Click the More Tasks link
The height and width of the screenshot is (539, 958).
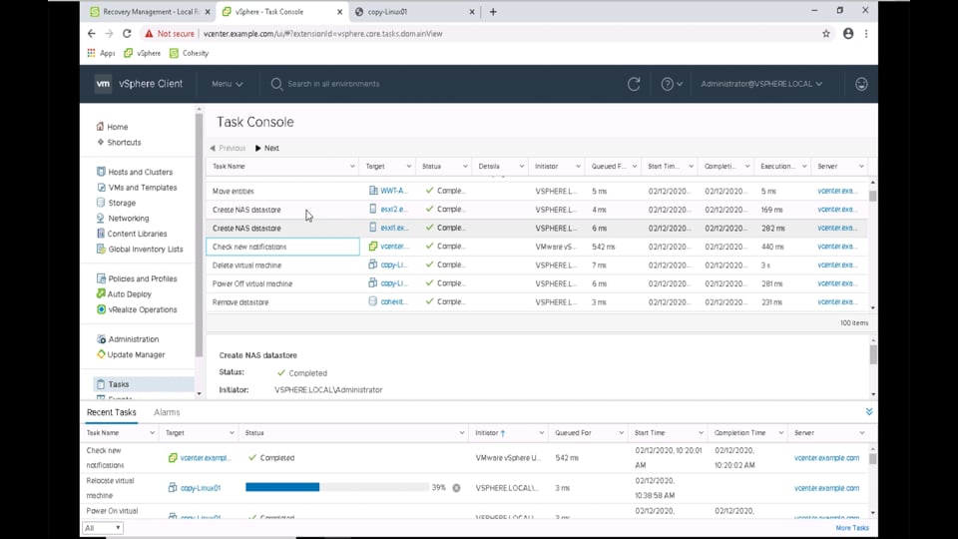coord(852,528)
